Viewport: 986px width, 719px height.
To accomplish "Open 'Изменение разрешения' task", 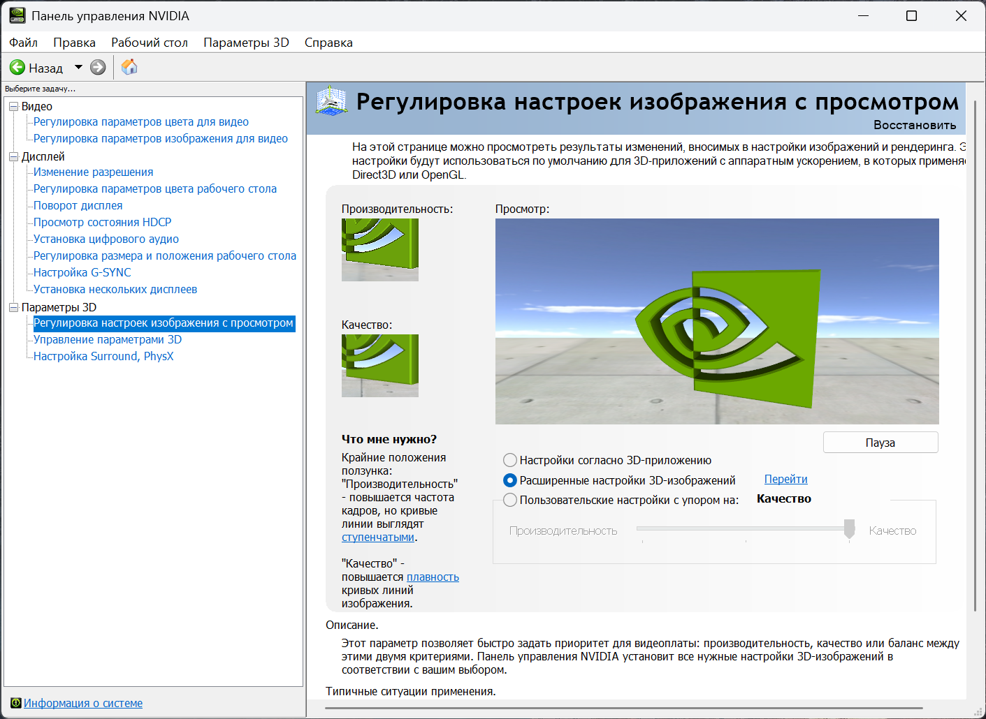I will (x=94, y=172).
